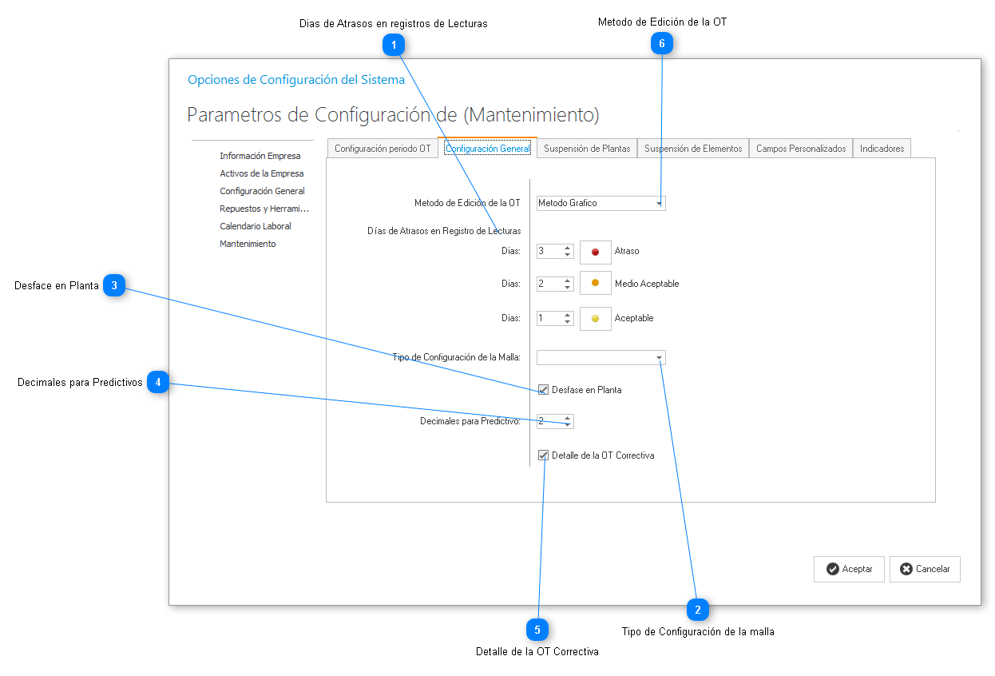This screenshot has width=995, height=676.
Task: Click the numbered callout badge 6
Action: click(x=661, y=44)
